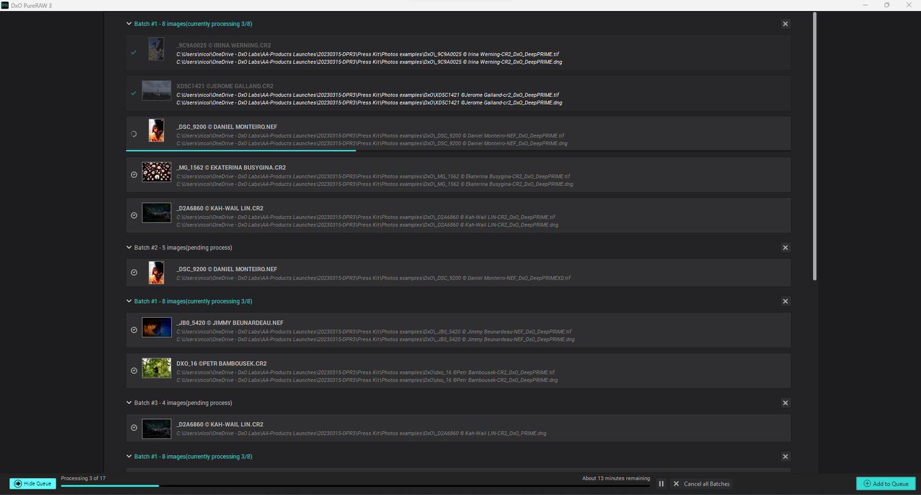Select file name _JB0_5420 © JIMMY BEUNARDEAU.NEF
This screenshot has width=921, height=495.
pyautogui.click(x=230, y=323)
